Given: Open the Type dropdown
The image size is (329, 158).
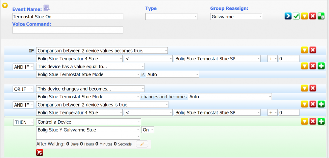Looking at the screenshot, I should (x=171, y=16).
